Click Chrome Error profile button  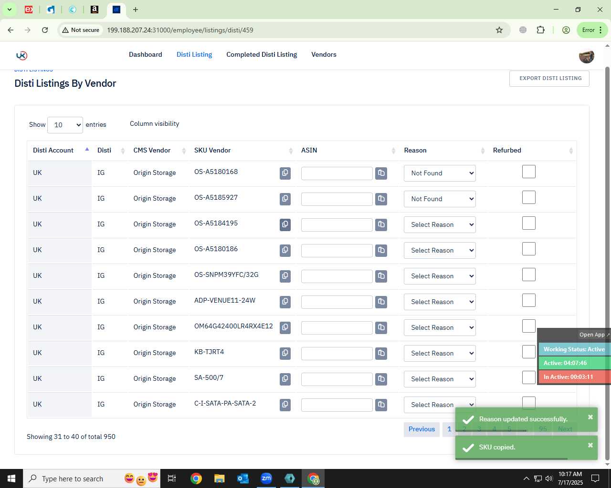(x=592, y=30)
